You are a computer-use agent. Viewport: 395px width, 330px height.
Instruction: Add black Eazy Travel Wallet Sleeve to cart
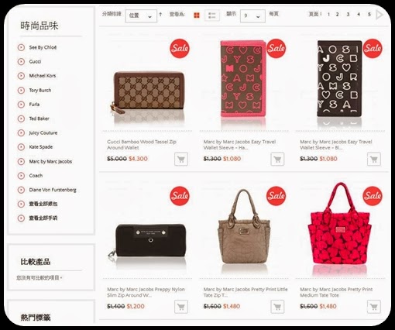pos(374,159)
